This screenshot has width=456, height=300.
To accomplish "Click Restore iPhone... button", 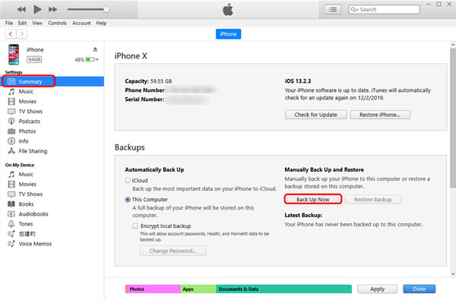I will click(x=380, y=115).
